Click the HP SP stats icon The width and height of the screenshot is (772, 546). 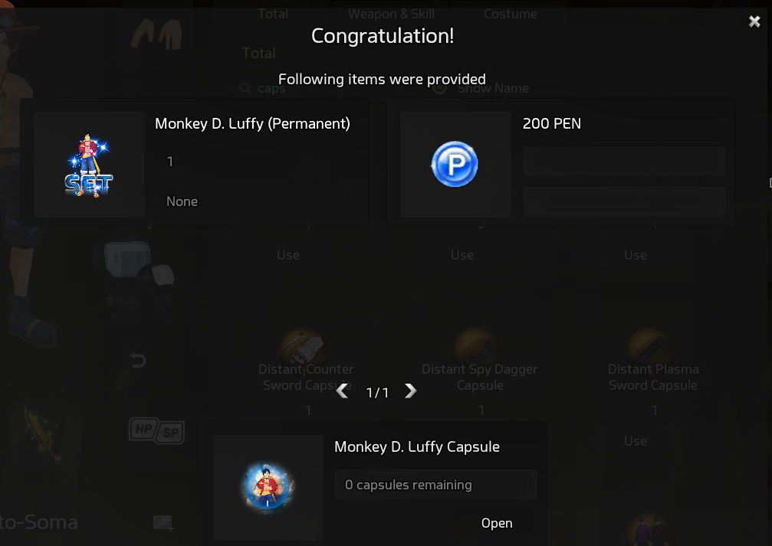tap(156, 430)
